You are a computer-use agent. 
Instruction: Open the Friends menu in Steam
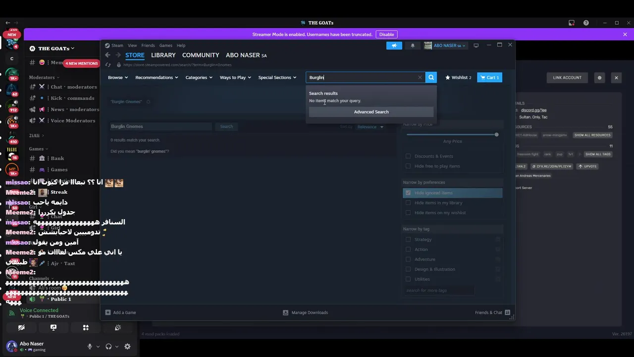pyautogui.click(x=148, y=46)
